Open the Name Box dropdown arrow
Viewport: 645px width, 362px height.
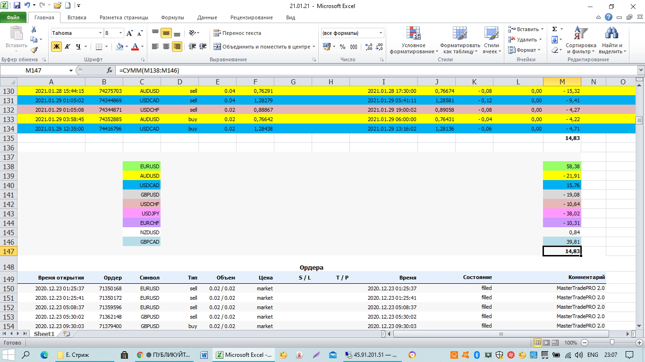click(x=71, y=70)
